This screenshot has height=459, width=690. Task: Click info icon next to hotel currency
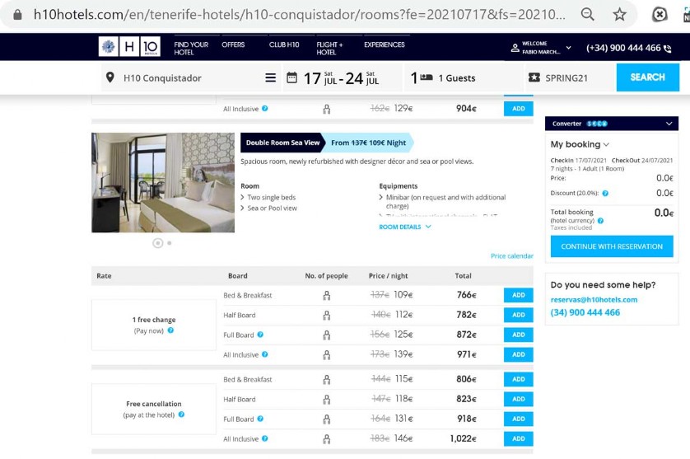[x=601, y=221]
